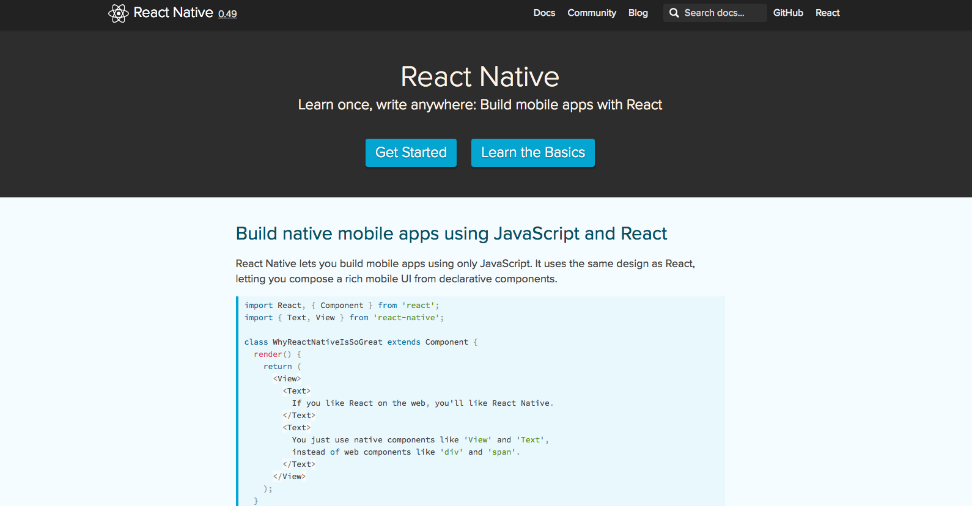Click the code line importing from 'react'
972x506 pixels.
coord(342,306)
